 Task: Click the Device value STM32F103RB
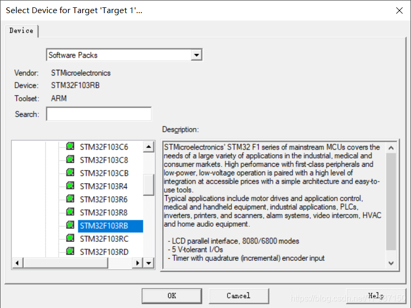pos(75,86)
